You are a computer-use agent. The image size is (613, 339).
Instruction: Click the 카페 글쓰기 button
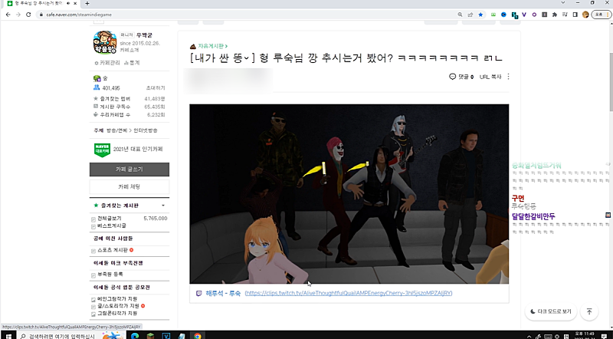coord(129,169)
